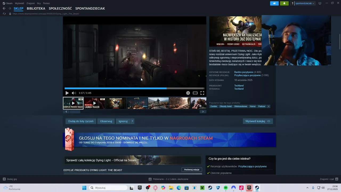Select the Launch Trailer thumbnail
The width and height of the screenshot is (341, 192).
[95, 103]
